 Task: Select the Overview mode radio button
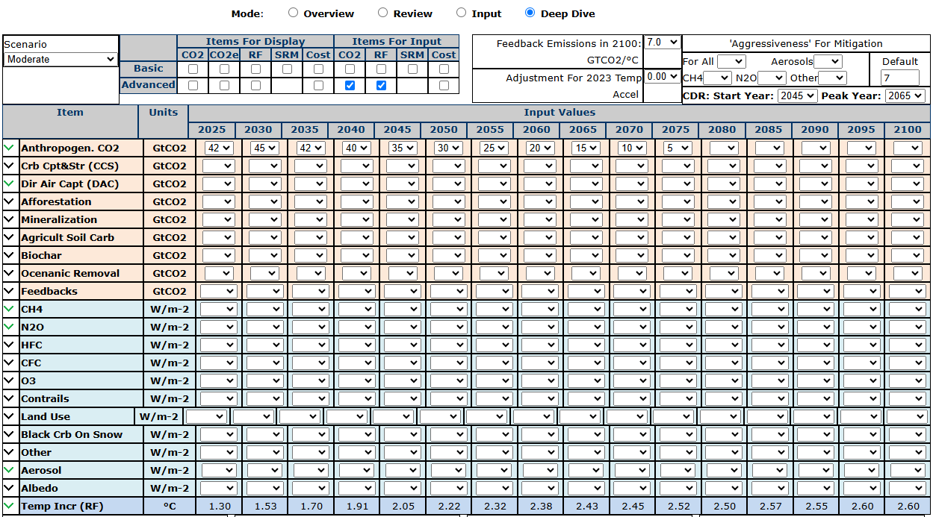(x=293, y=13)
